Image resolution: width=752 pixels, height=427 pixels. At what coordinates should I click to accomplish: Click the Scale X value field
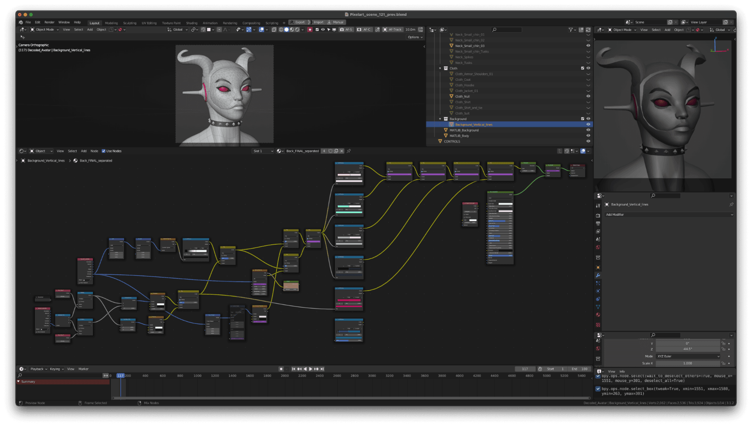pyautogui.click(x=688, y=363)
